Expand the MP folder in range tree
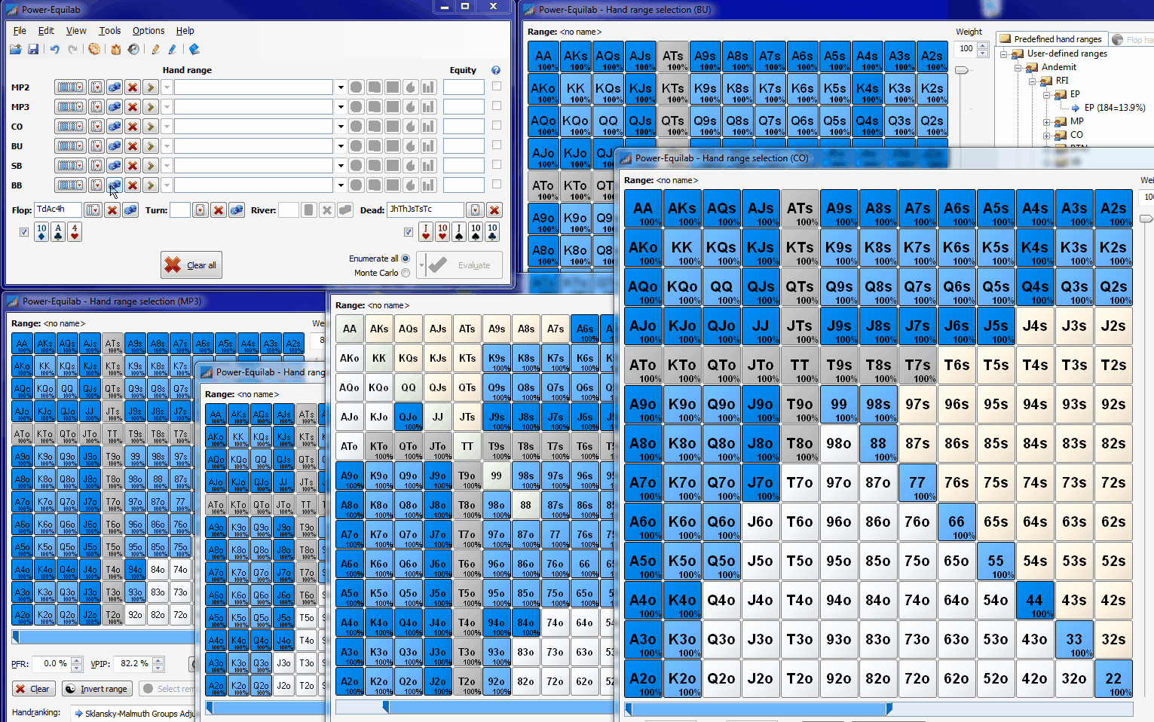The height and width of the screenshot is (722, 1154). [1046, 121]
